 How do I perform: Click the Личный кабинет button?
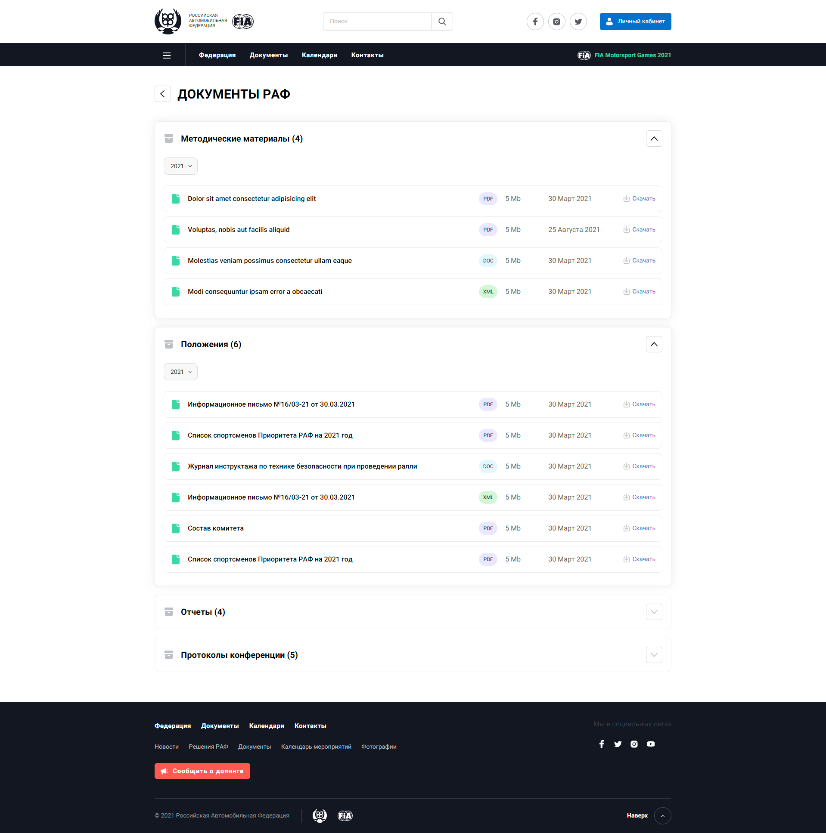tap(635, 21)
